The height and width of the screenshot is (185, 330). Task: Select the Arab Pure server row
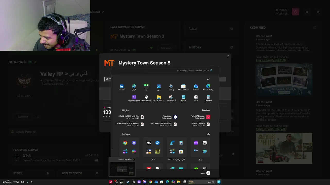[56, 132]
